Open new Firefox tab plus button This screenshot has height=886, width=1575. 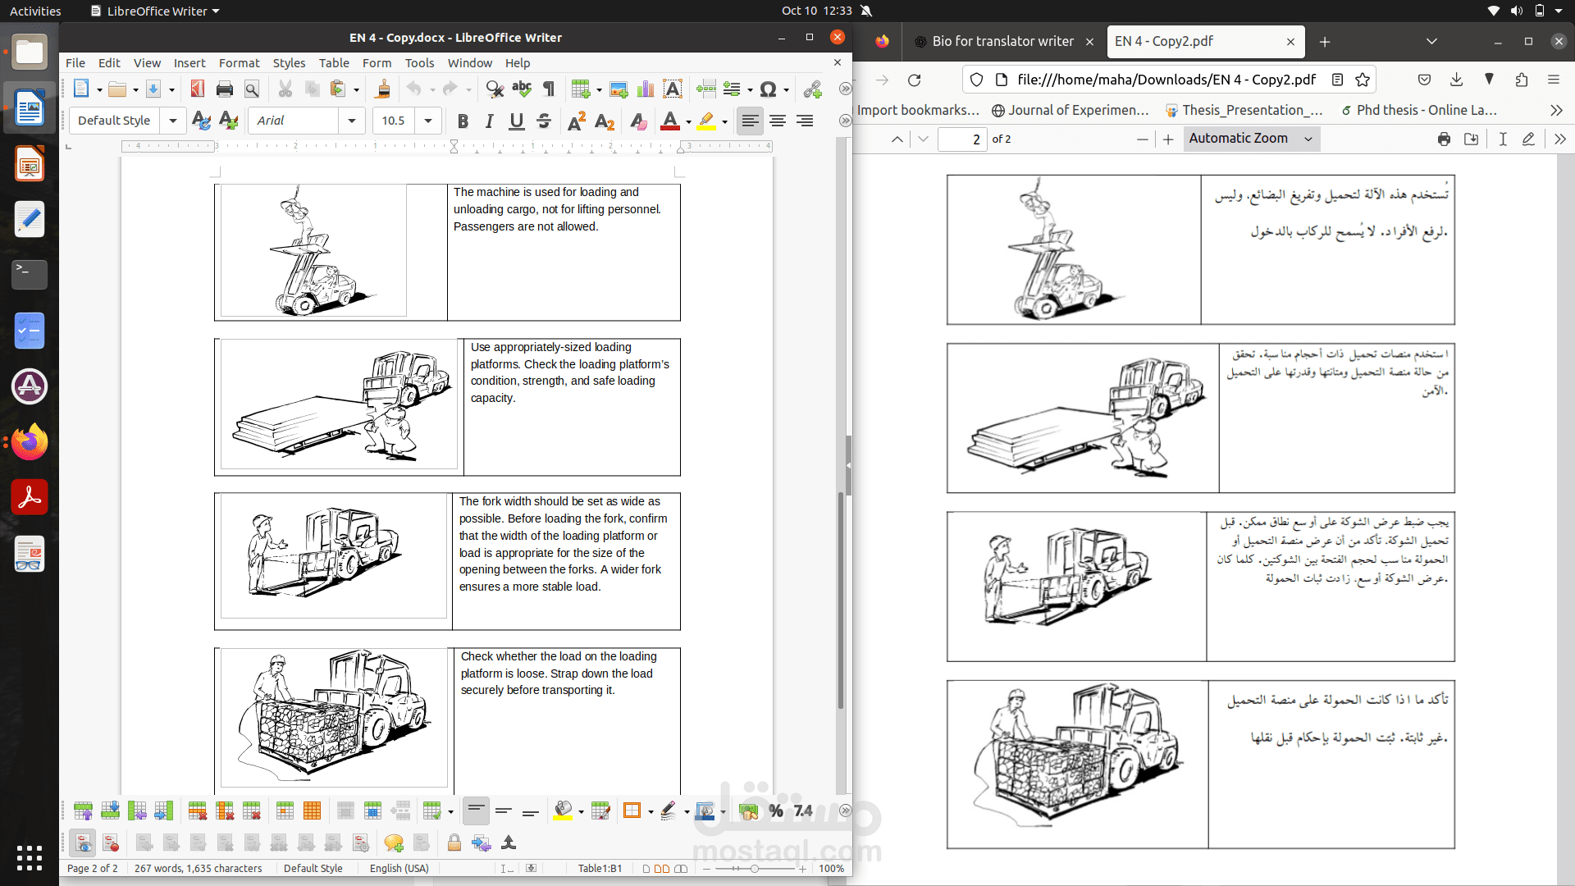pyautogui.click(x=1325, y=42)
